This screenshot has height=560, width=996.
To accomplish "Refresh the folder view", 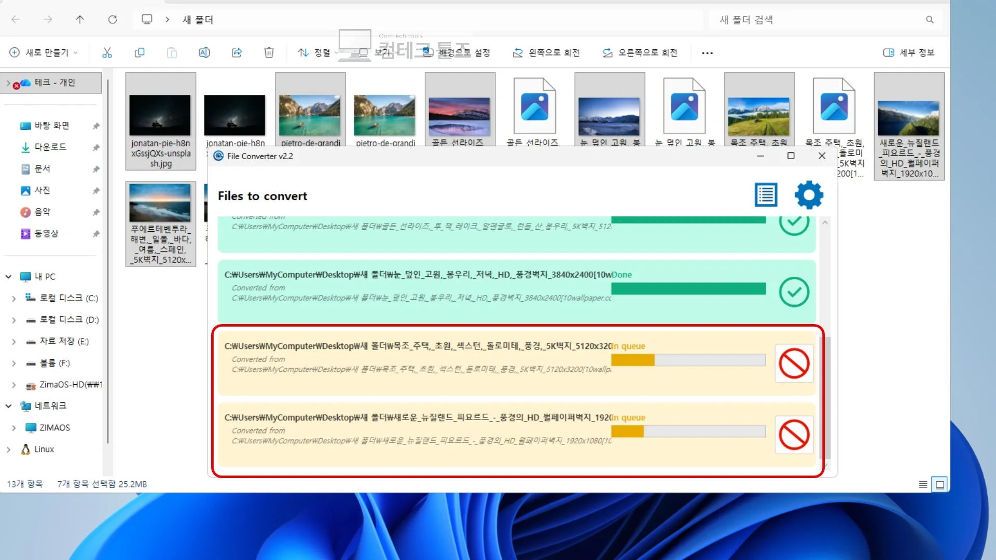I will click(x=113, y=20).
